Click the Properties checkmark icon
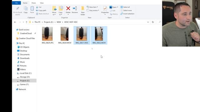 (x=105, y=8)
